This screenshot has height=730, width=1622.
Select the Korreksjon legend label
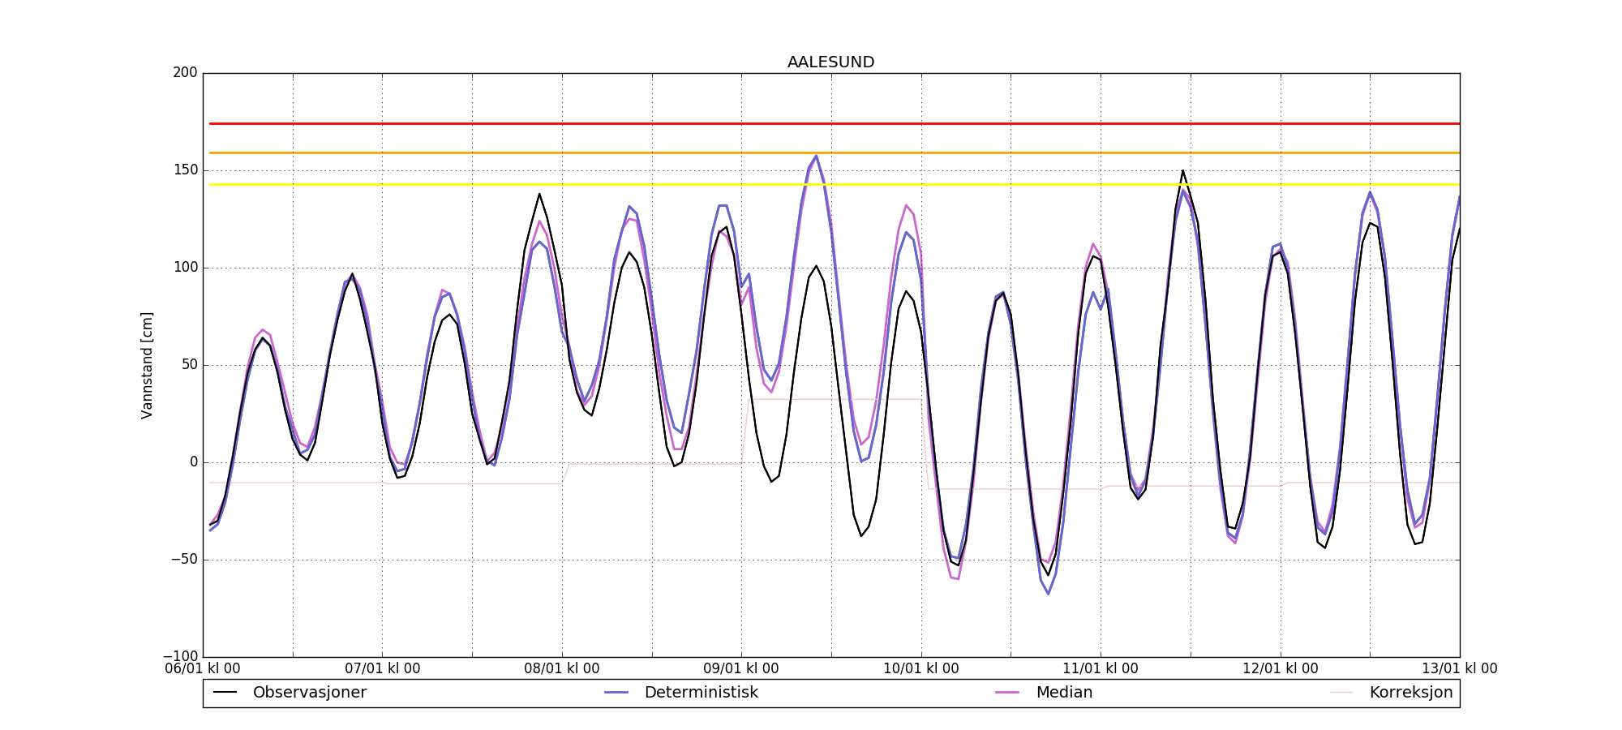1410,693
